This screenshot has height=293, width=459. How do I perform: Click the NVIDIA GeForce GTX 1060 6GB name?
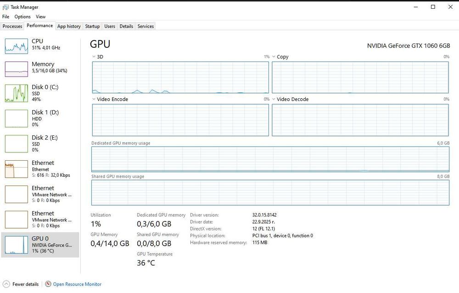[409, 46]
